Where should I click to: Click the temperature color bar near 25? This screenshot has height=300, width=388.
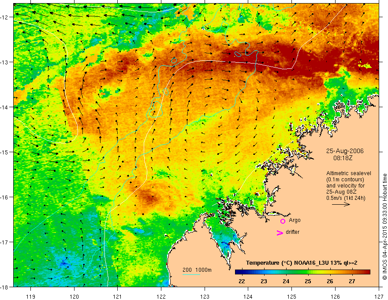(308, 272)
